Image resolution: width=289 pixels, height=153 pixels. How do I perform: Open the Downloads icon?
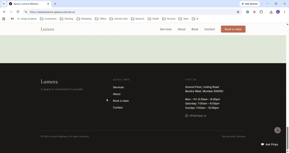(271, 12)
